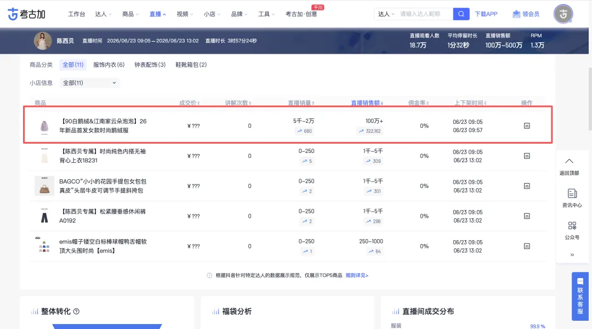Open 规则详见 link
This screenshot has height=329, width=592.
click(357, 275)
